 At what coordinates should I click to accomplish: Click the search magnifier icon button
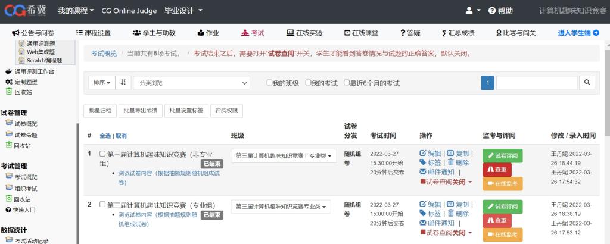(x=587, y=83)
